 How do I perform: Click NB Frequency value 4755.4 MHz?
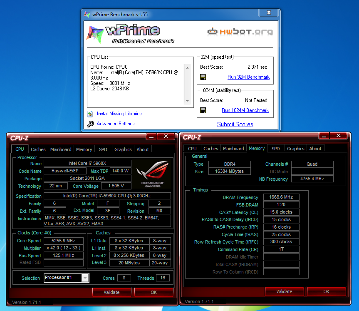312,179
